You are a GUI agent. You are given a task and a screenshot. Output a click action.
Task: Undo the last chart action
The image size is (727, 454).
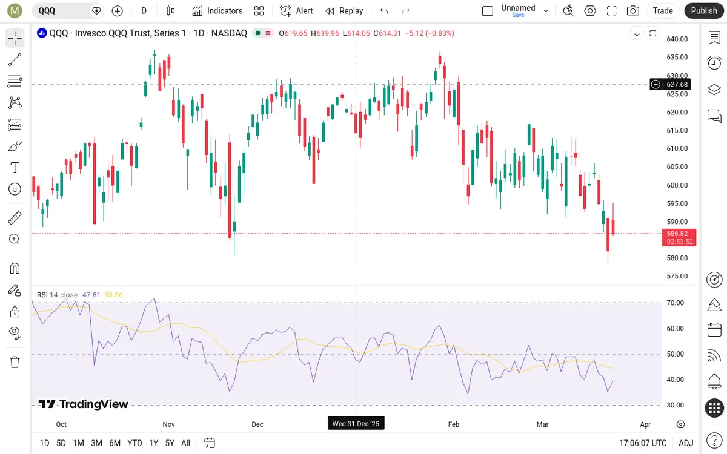pos(384,11)
